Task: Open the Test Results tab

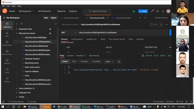Action: click(94, 56)
